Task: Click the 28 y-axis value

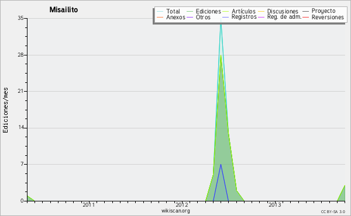Action: [x=20, y=55]
